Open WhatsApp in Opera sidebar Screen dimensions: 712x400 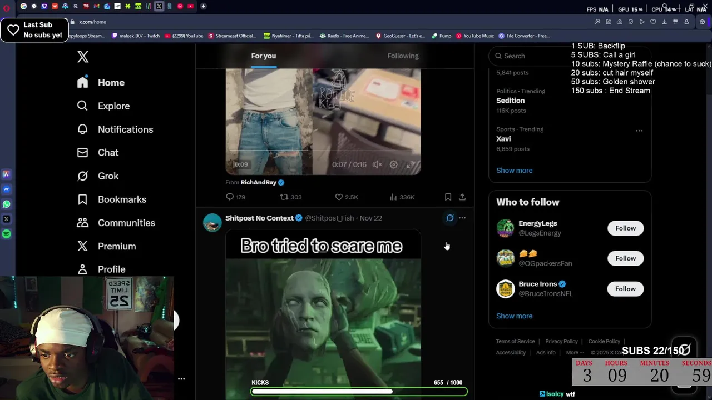6,204
